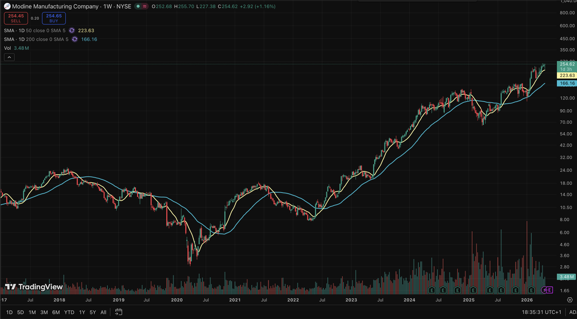
Task: Select the 1Y time range
Action: (82, 312)
